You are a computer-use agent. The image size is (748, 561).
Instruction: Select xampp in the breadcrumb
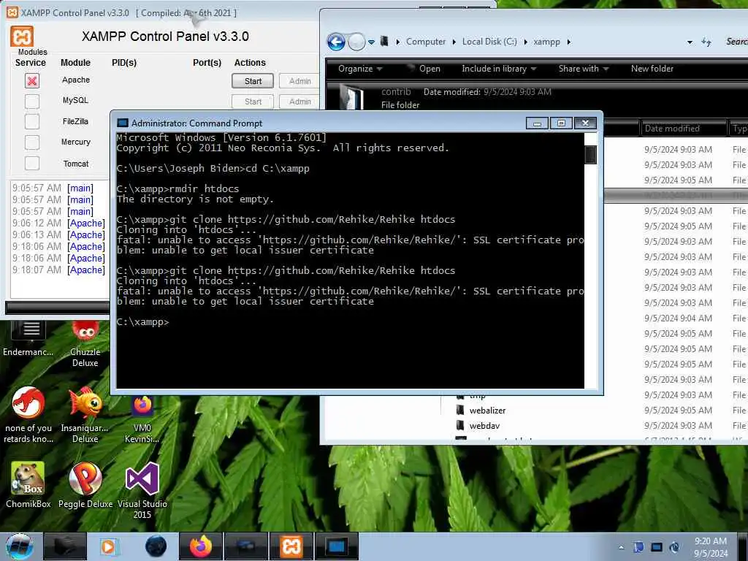click(546, 42)
